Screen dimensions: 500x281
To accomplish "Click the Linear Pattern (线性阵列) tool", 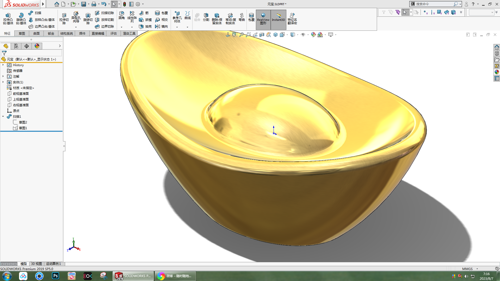I will [132, 17].
